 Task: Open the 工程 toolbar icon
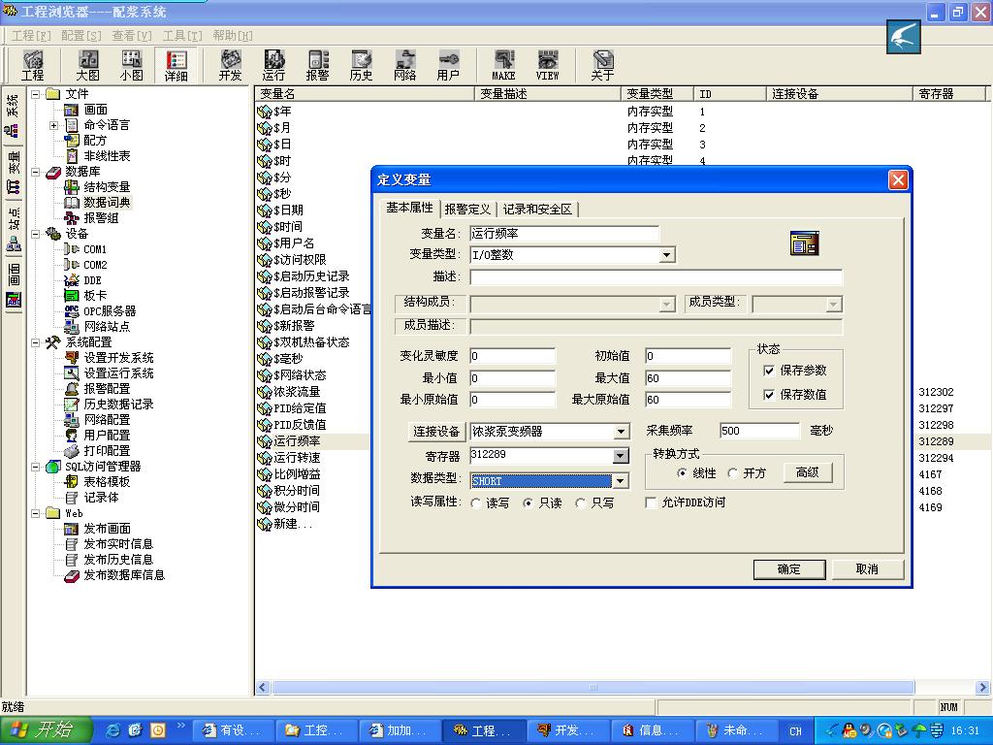pos(33,65)
